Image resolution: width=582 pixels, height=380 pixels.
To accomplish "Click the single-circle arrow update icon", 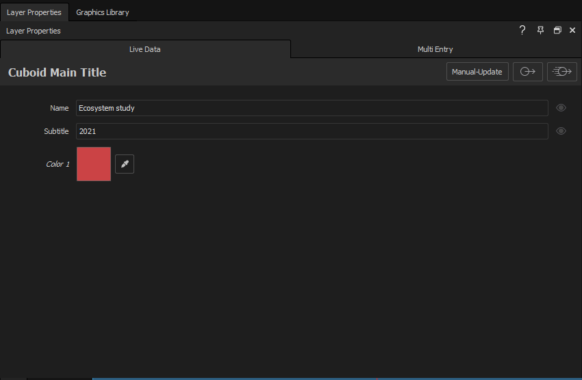I will (x=527, y=72).
